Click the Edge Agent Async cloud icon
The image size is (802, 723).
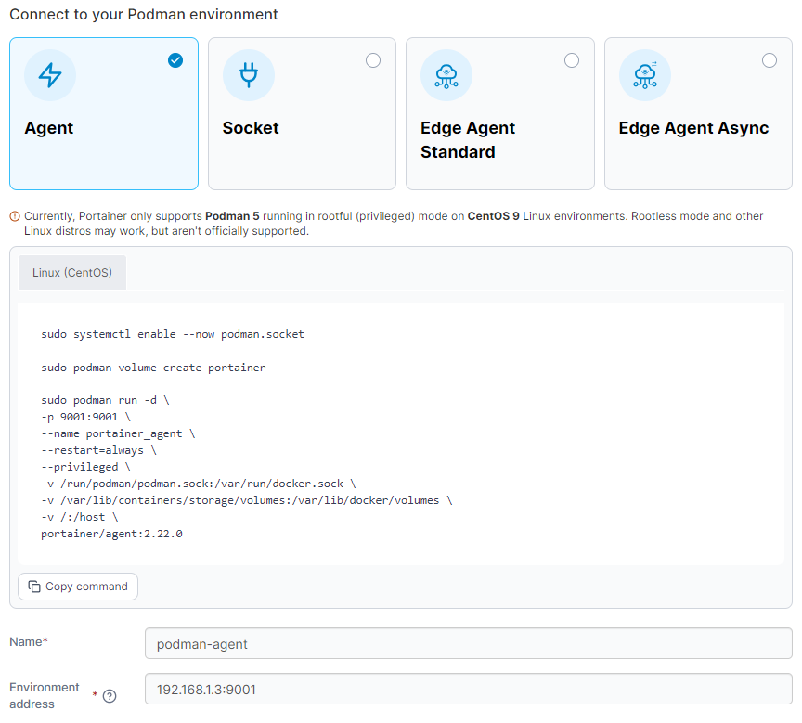click(644, 76)
